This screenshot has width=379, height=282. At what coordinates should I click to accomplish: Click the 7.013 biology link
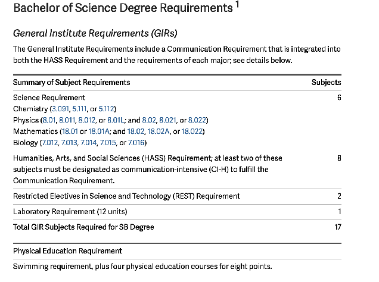69,143
